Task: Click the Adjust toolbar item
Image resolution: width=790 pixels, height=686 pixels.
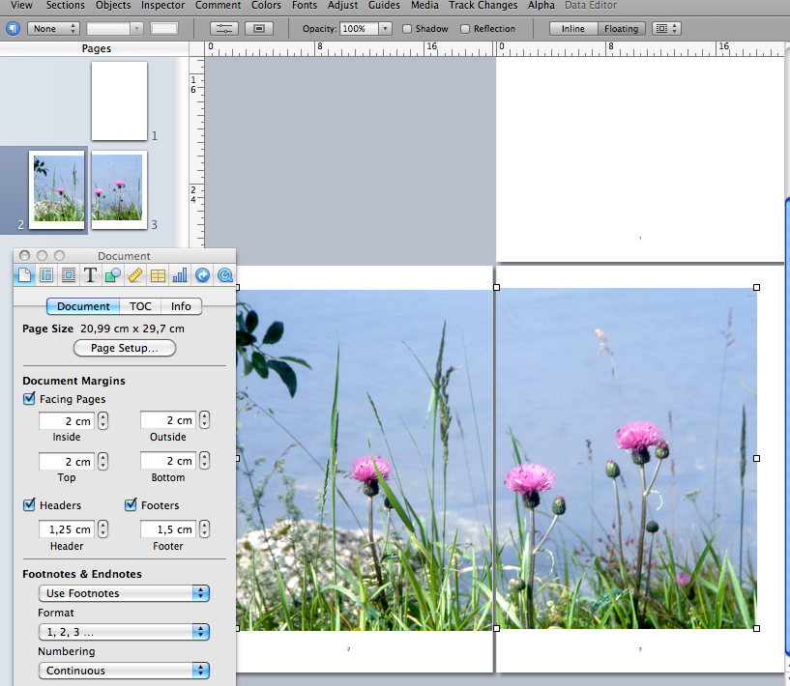Action: pyautogui.click(x=342, y=6)
